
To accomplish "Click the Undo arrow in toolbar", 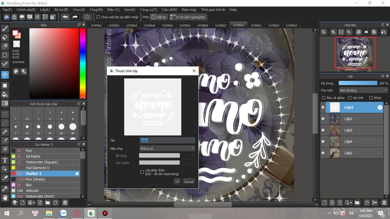I will point(65,17).
